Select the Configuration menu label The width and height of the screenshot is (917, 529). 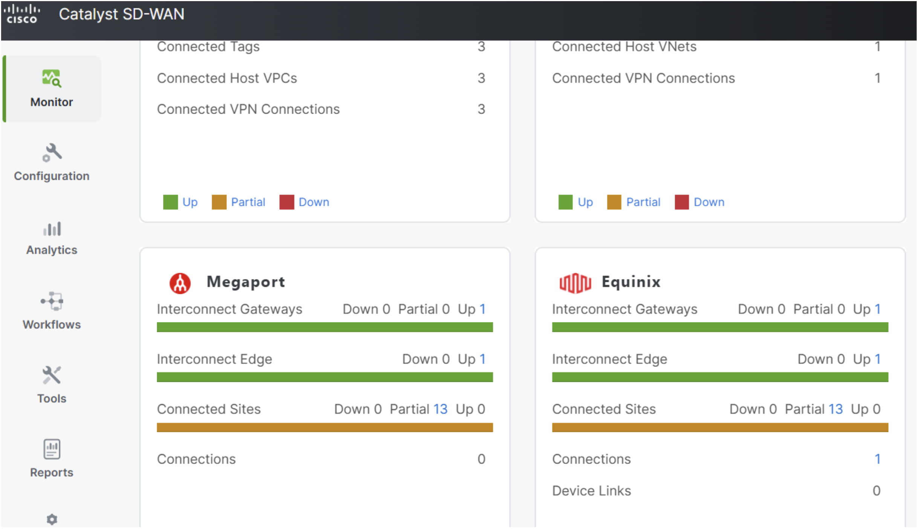pyautogui.click(x=52, y=176)
